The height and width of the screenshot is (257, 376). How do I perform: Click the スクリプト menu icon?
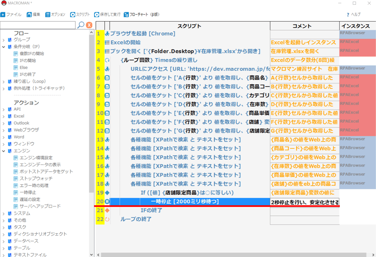click(x=73, y=14)
